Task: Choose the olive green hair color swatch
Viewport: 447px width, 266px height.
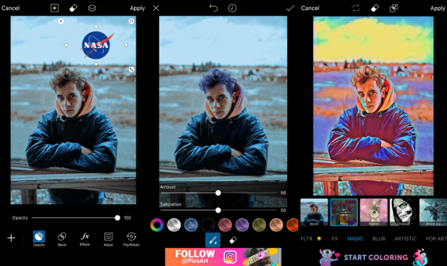Action: pyautogui.click(x=259, y=225)
